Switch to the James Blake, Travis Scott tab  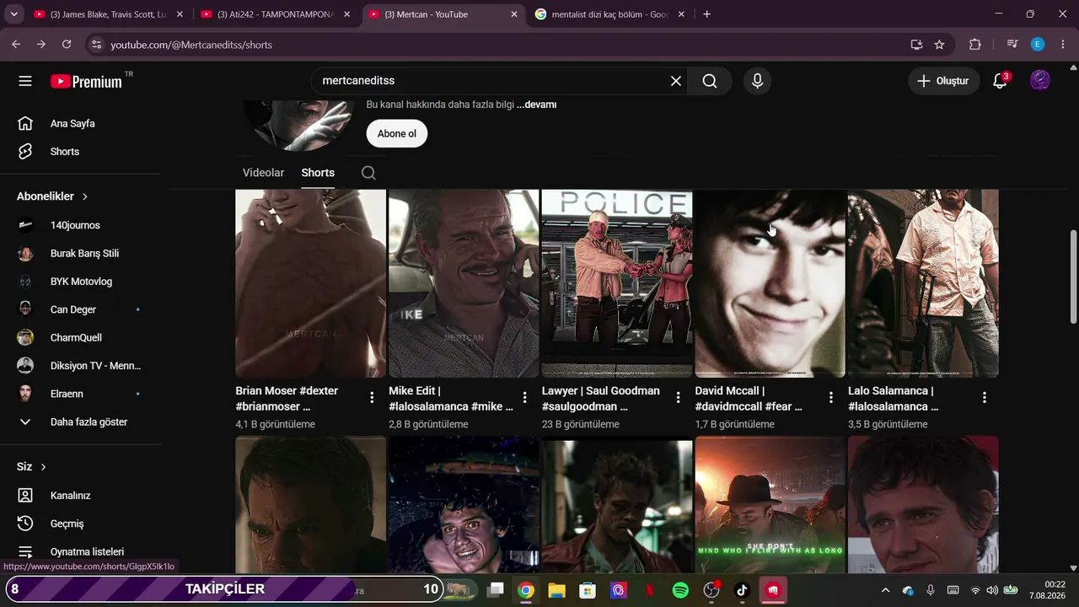(107, 14)
